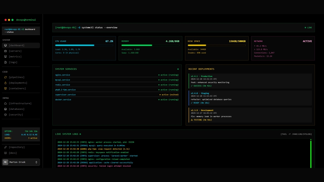Open v2.4.0 - Staging deployment
The width and height of the screenshot is (324, 182).
click(250, 98)
